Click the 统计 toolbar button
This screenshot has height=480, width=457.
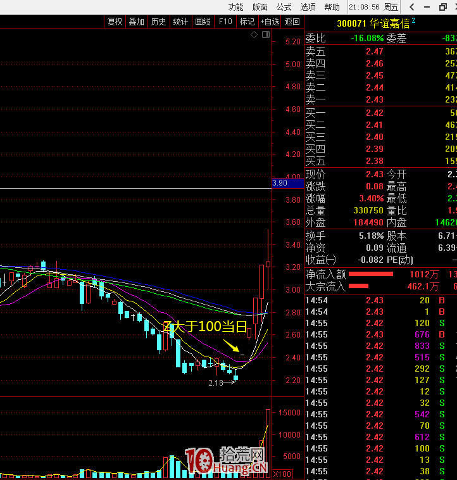coord(180,22)
